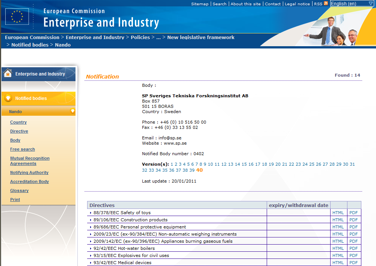Open HTML link for Appliances burning gaseous fuels
Screen dimensions: 376x266
click(x=338, y=241)
